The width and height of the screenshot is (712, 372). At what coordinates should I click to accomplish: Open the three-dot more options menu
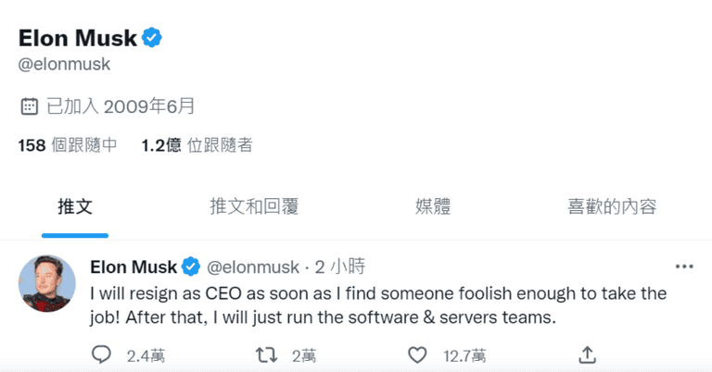[684, 267]
